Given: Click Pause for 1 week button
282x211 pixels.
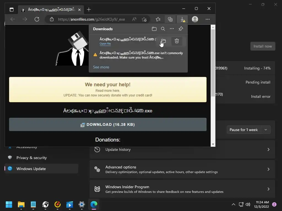Looking at the screenshot, I should point(244,130).
